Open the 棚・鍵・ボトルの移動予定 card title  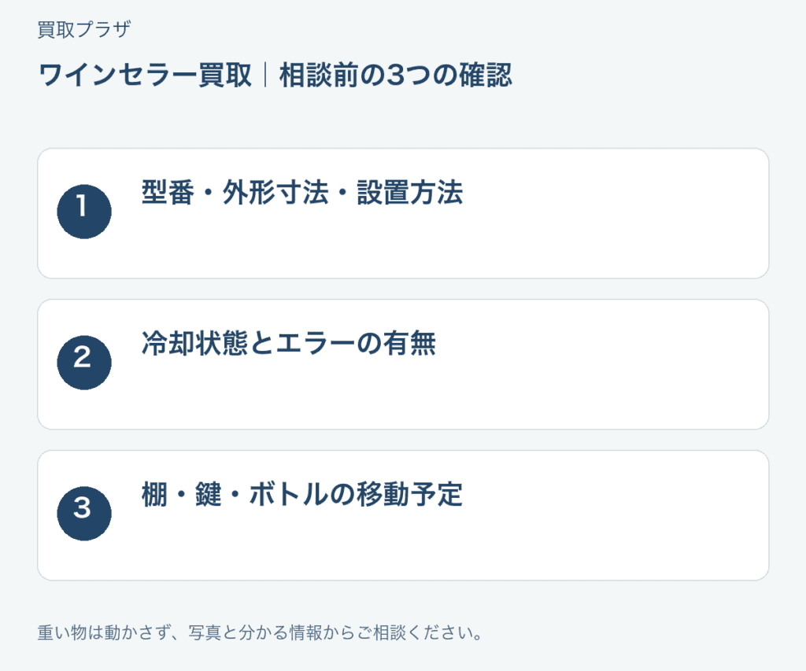[302, 495]
